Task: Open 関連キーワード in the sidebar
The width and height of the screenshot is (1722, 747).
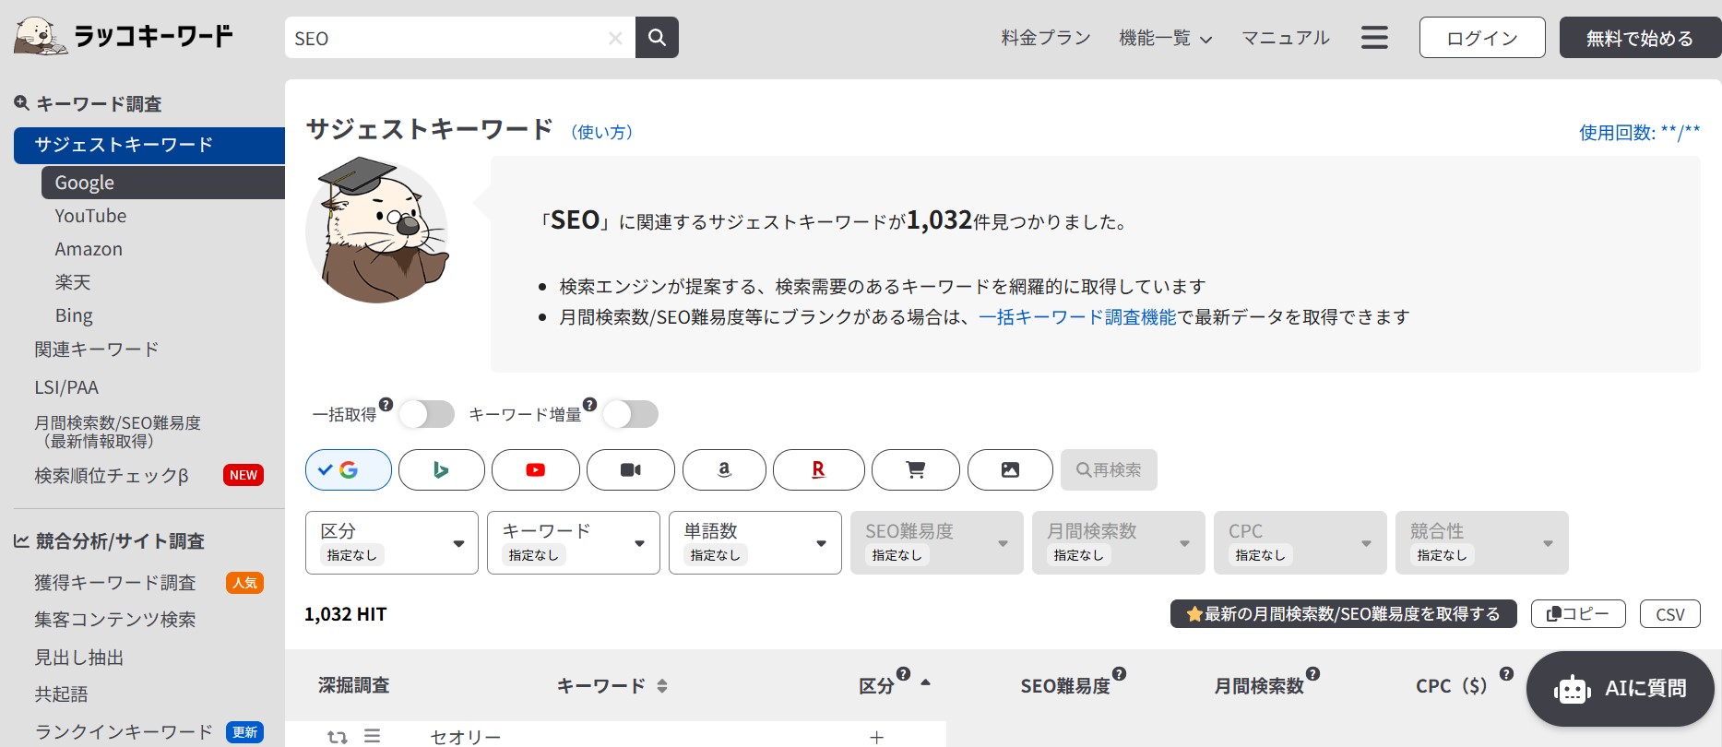Action: tap(97, 350)
